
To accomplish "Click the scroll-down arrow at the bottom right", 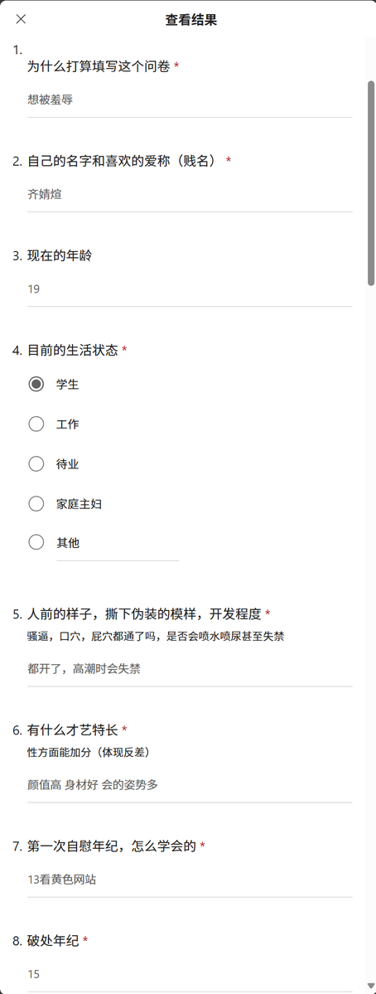I will tap(371, 986).
